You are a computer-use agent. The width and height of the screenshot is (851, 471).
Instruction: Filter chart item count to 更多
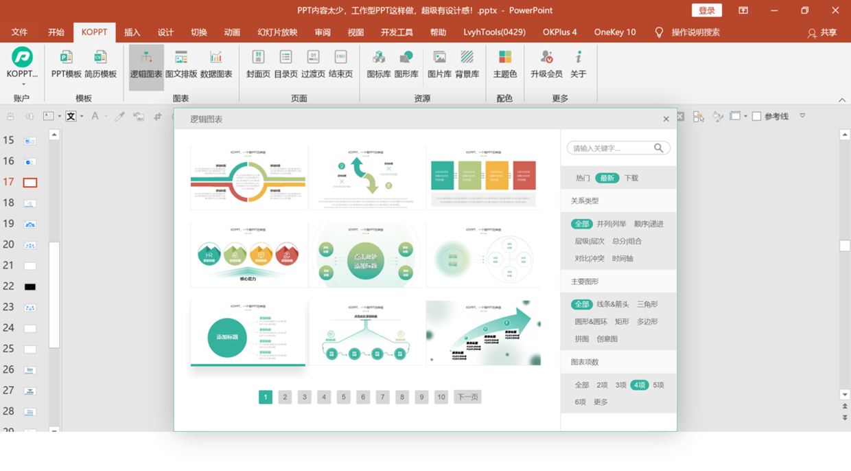pyautogui.click(x=601, y=402)
